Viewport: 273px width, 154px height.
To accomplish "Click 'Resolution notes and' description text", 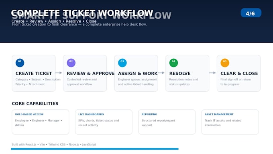I will (183, 80).
